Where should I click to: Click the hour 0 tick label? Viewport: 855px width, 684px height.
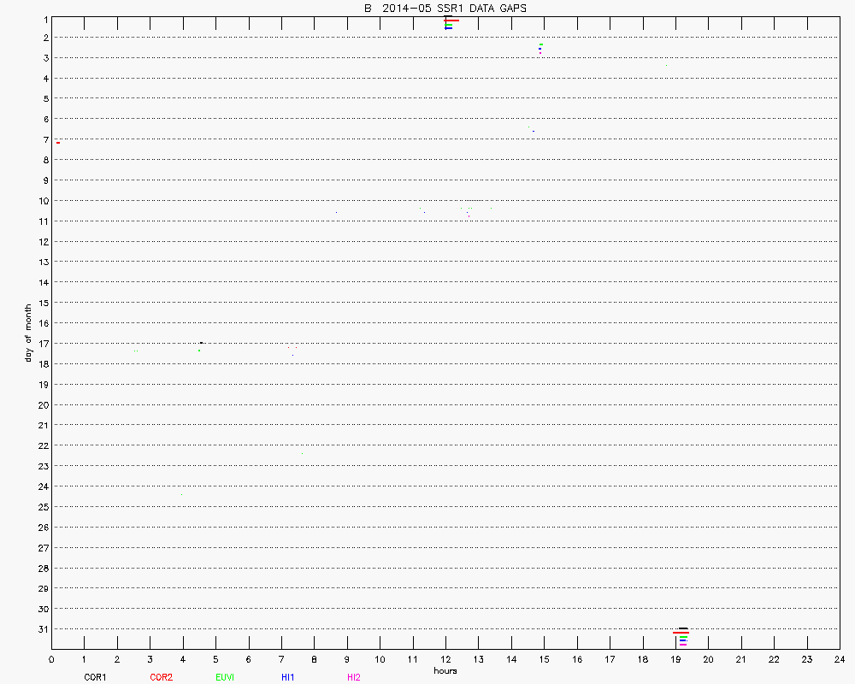[51, 660]
